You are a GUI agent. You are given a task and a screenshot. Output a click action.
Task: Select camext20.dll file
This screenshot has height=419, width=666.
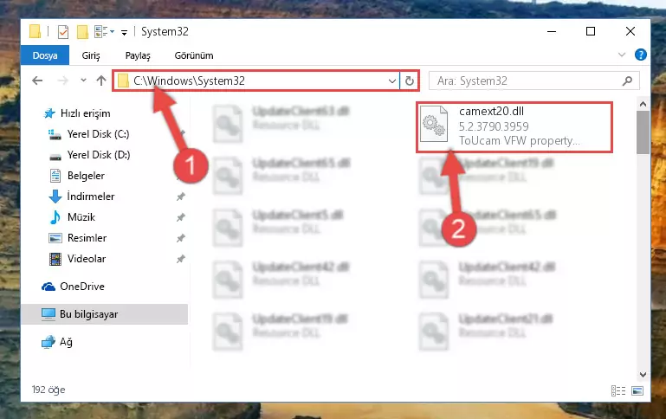click(x=514, y=126)
